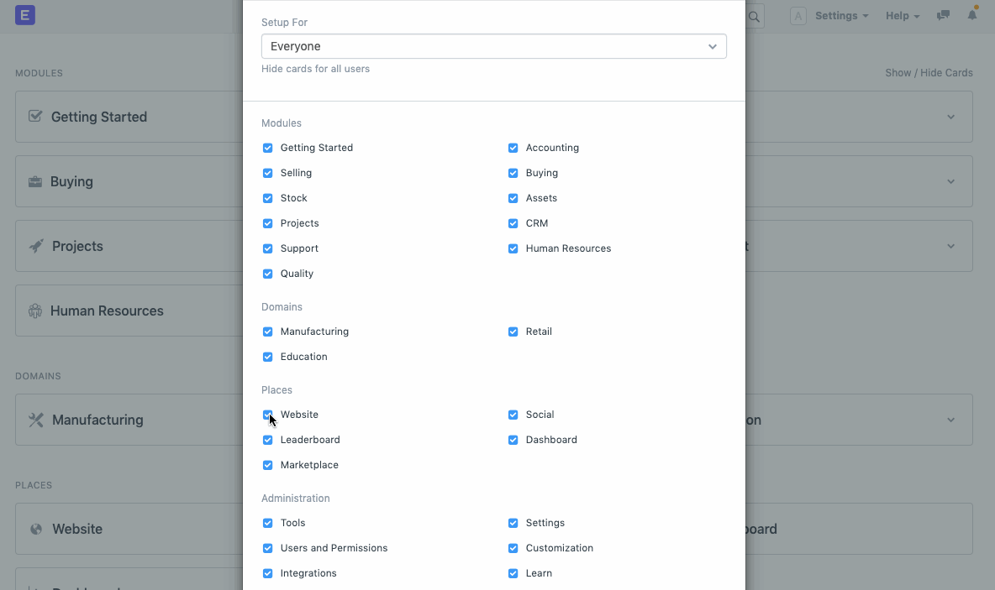The width and height of the screenshot is (995, 590).
Task: Click the user avatar A
Action: coord(798,16)
